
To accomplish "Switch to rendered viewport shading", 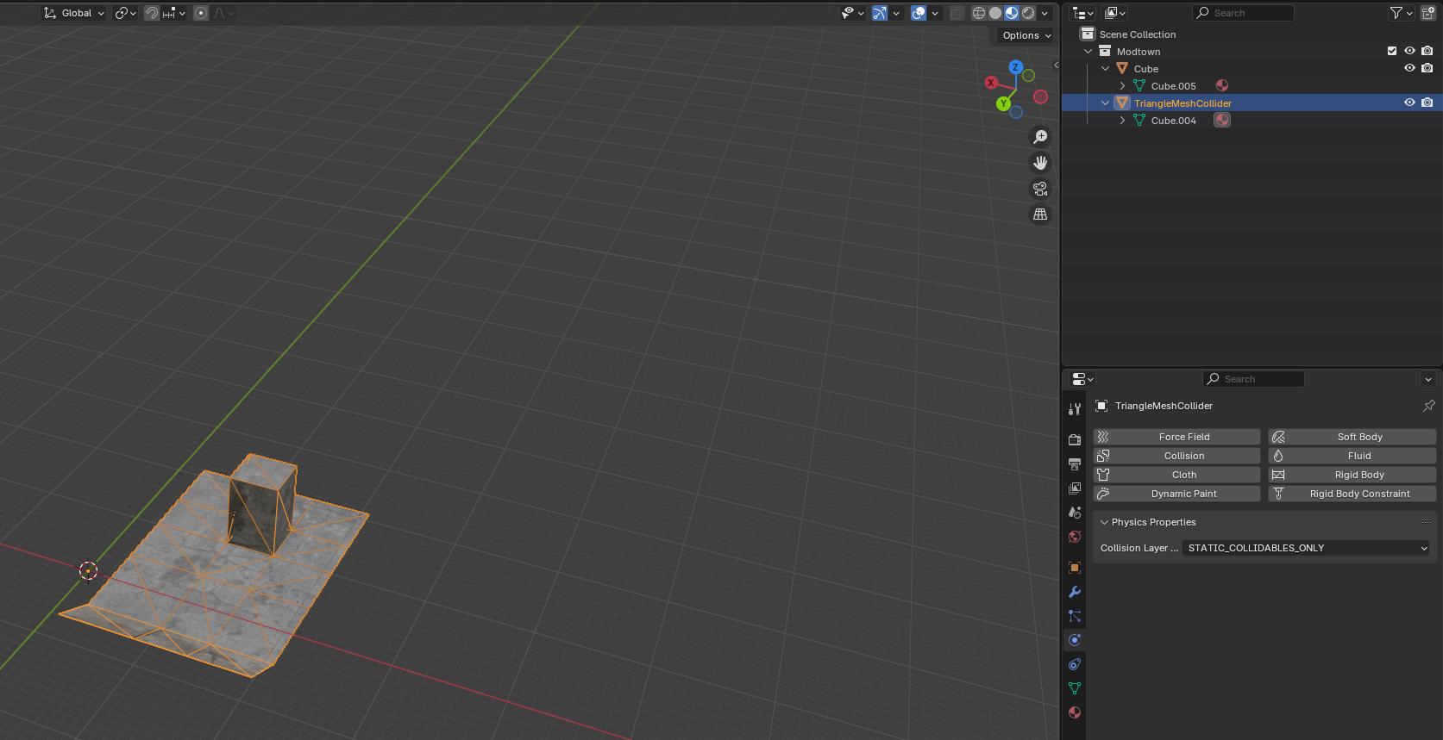I will 1028,13.
